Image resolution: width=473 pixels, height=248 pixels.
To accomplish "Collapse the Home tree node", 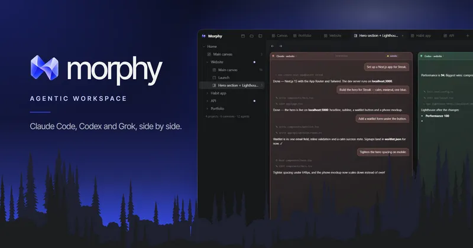I will [204, 47].
